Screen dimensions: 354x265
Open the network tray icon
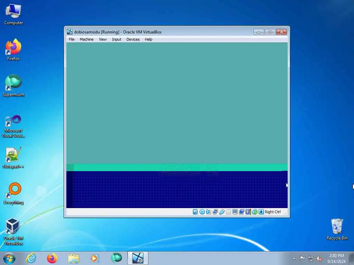(311, 258)
